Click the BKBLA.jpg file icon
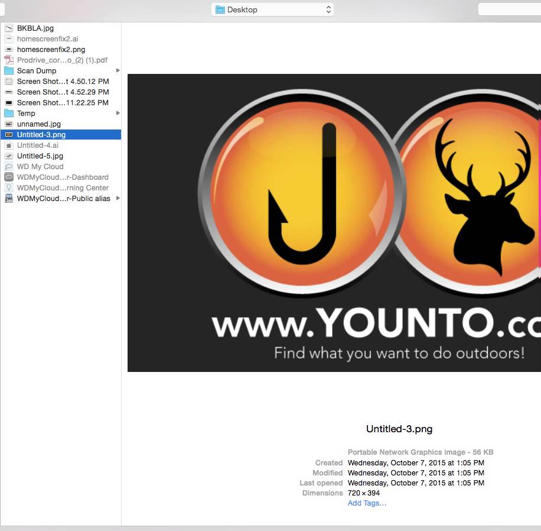This screenshot has width=541, height=531. click(9, 28)
